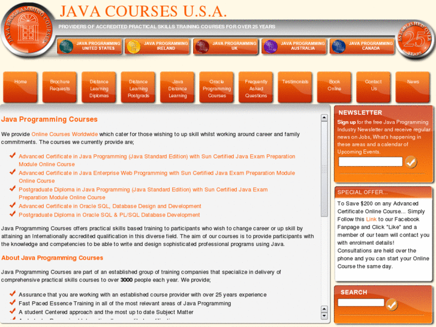The image size is (436, 327).
Task: Go to the Home menu tile
Action: coord(20,87)
